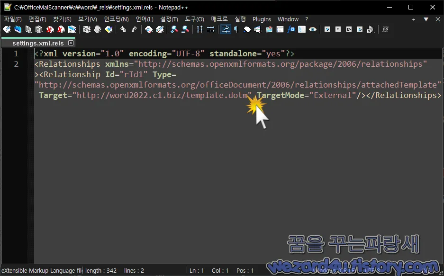Click the Copy toolbar icon
444x276 pixels.
tap(98, 29)
